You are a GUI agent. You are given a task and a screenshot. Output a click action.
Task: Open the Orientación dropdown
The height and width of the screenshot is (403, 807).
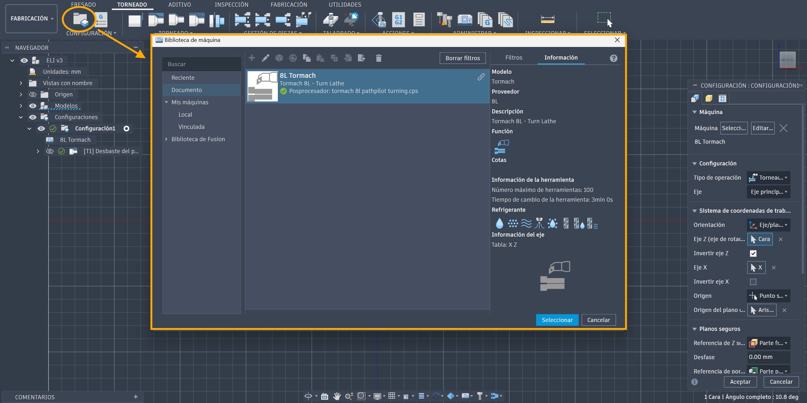[769, 225]
